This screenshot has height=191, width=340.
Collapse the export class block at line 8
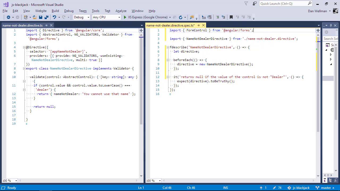coord(24,68)
